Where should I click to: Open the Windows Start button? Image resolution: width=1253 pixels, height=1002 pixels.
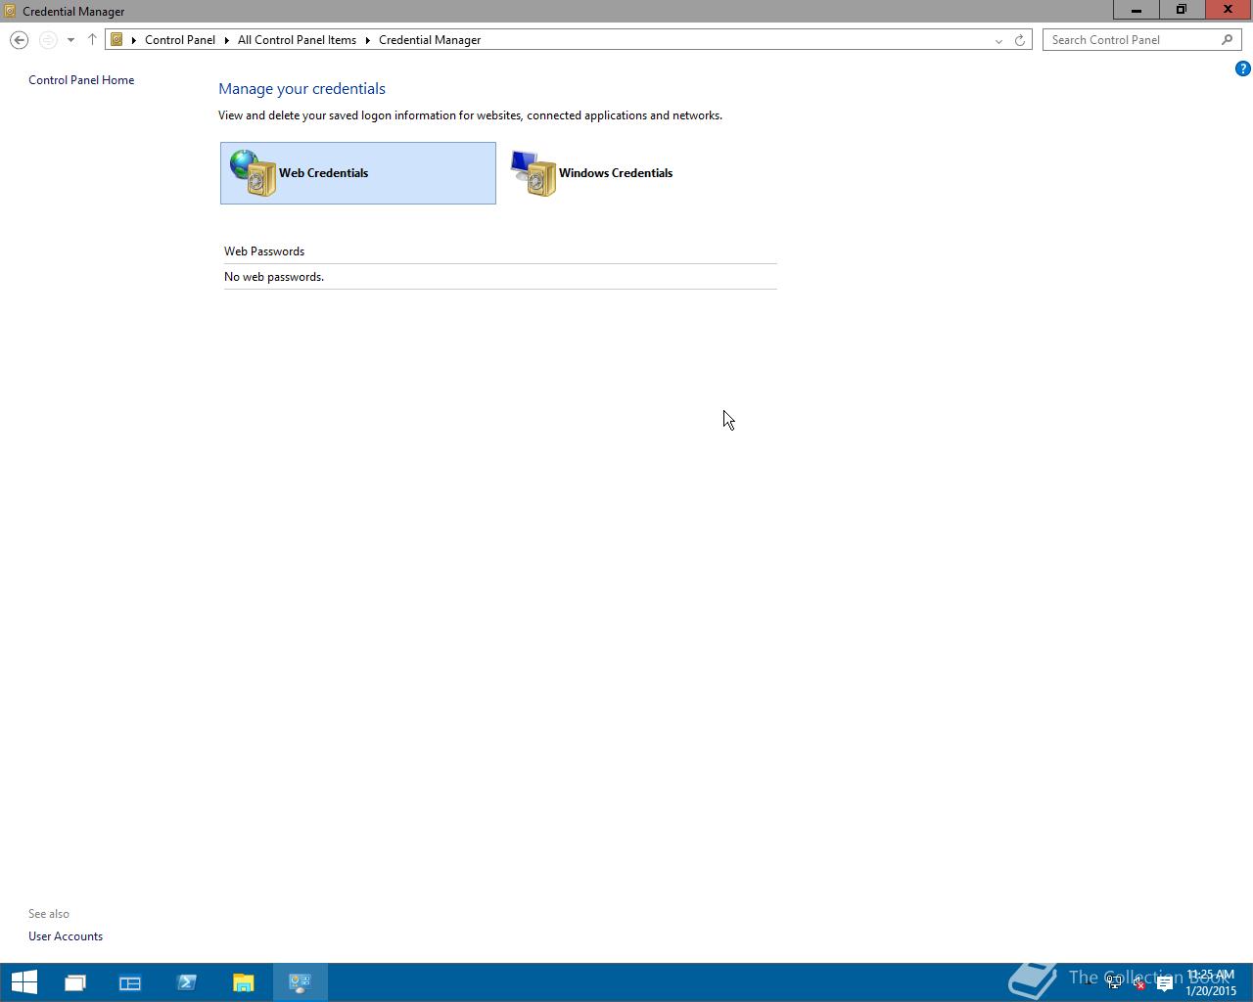click(23, 982)
